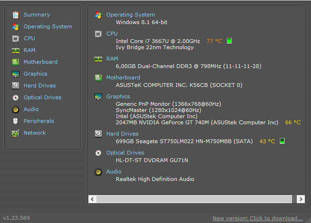The height and width of the screenshot is (223, 311).
Task: Click the Audio speaker icon in summary panel
Action: click(98, 172)
